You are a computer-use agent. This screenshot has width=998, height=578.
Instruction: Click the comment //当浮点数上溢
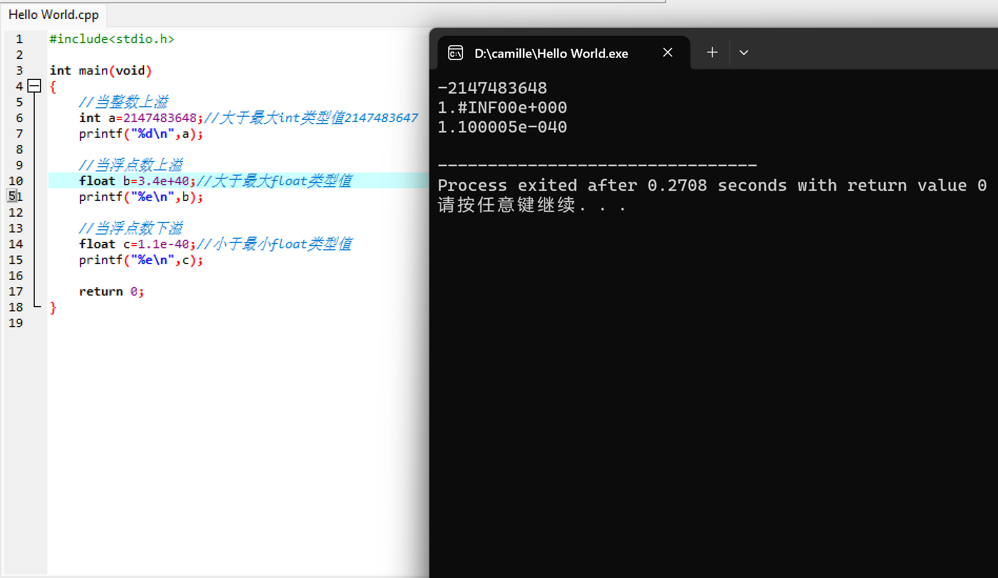tap(131, 165)
